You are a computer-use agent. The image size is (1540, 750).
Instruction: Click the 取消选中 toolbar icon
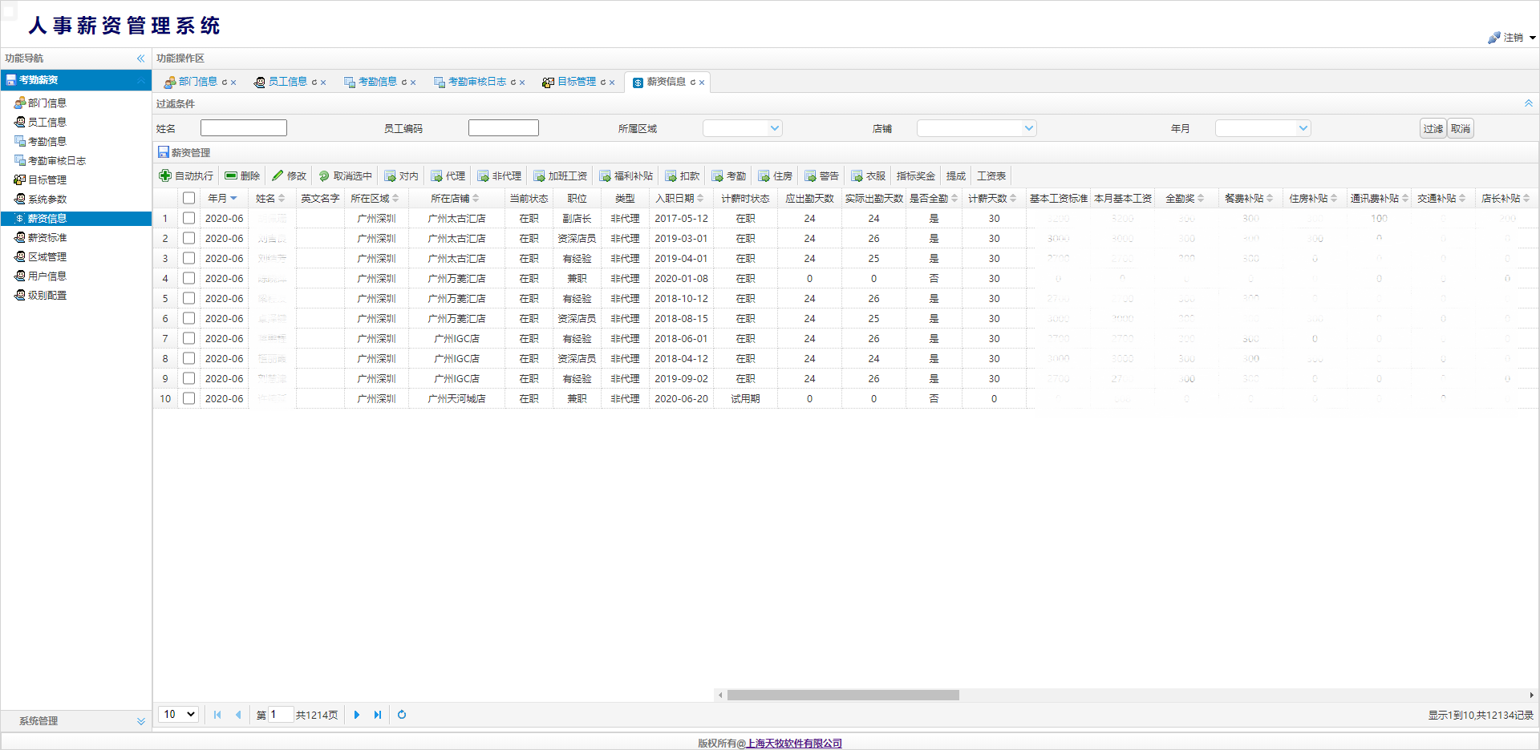[x=324, y=176]
